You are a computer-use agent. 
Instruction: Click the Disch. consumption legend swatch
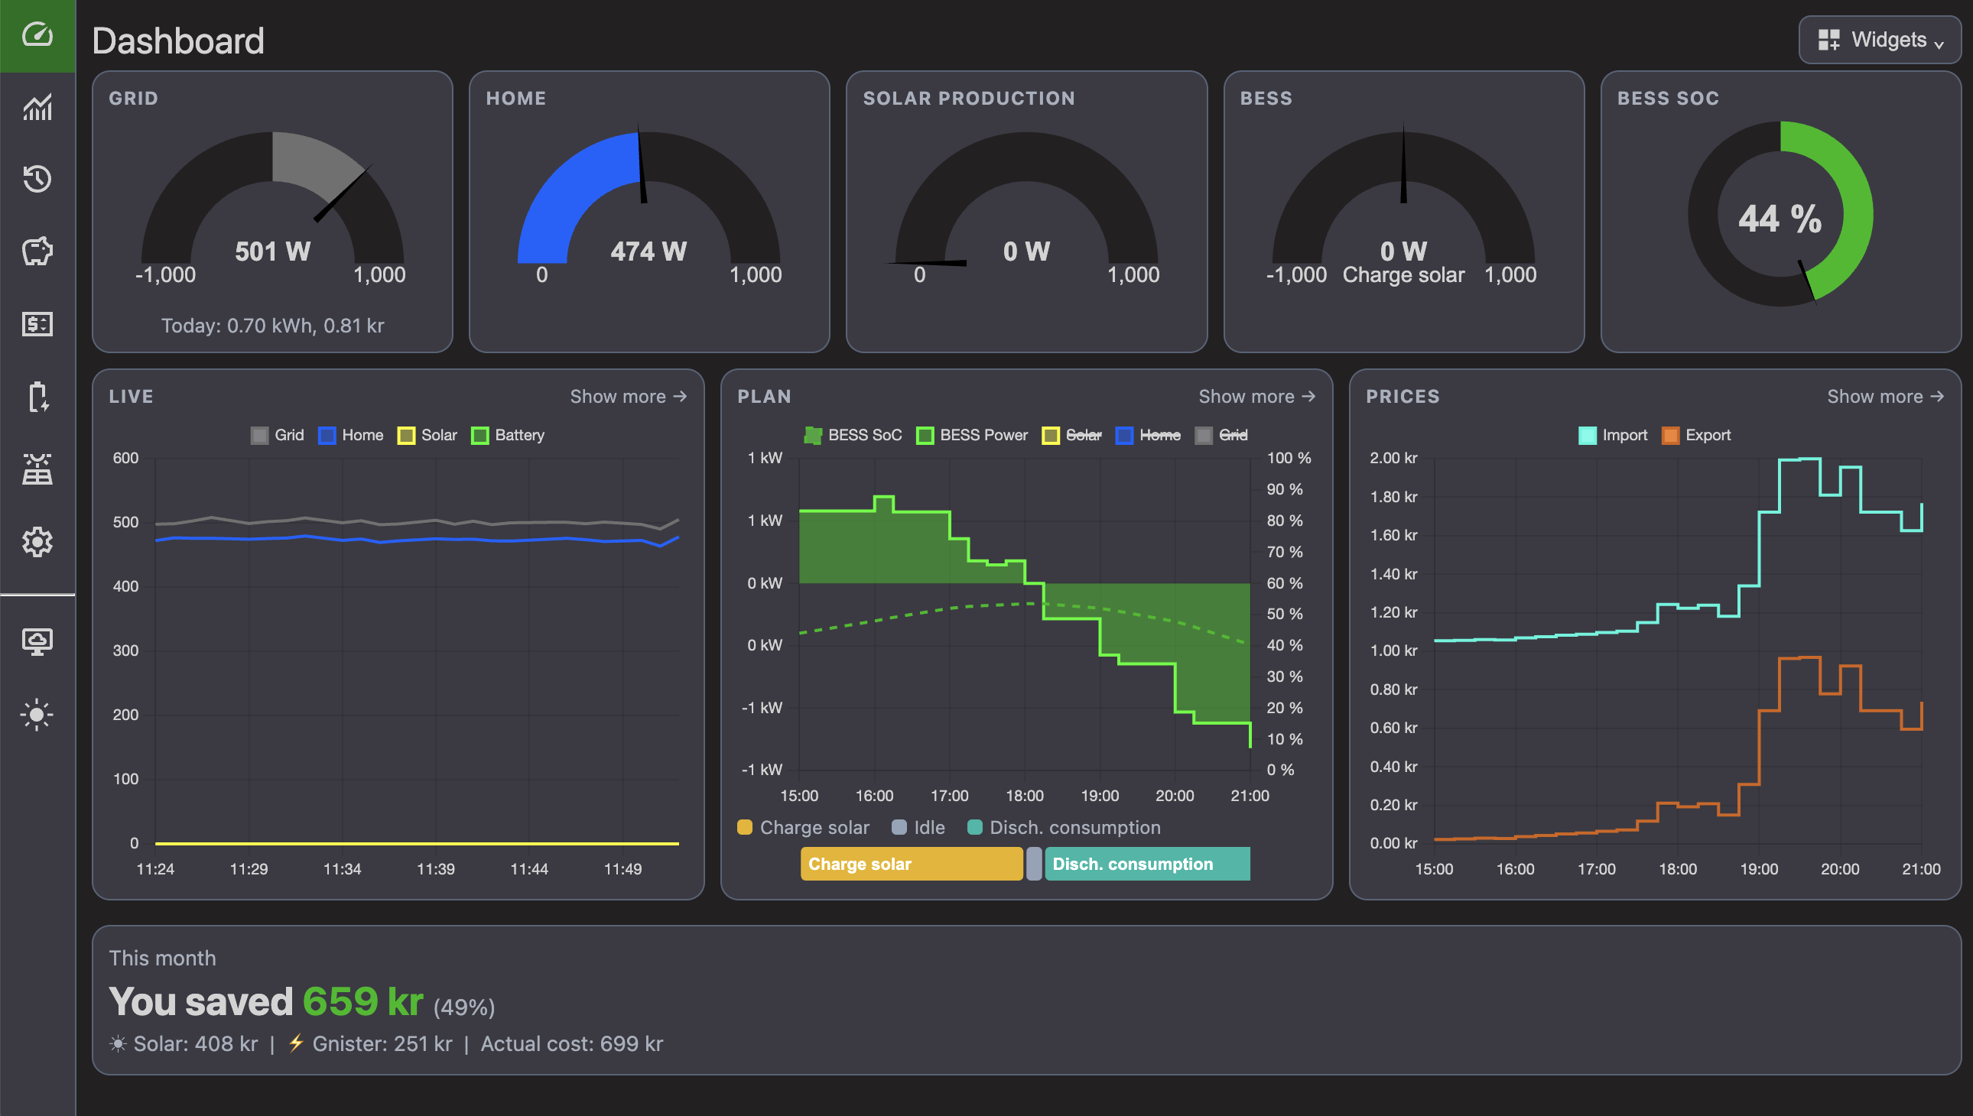click(974, 827)
